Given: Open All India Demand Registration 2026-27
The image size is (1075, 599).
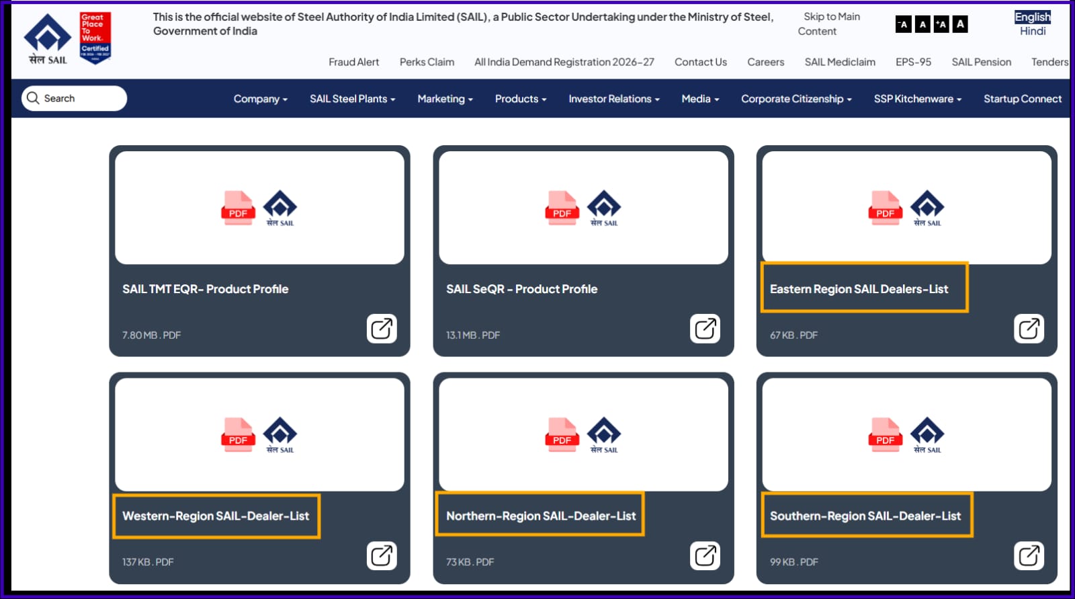Looking at the screenshot, I should (x=564, y=62).
